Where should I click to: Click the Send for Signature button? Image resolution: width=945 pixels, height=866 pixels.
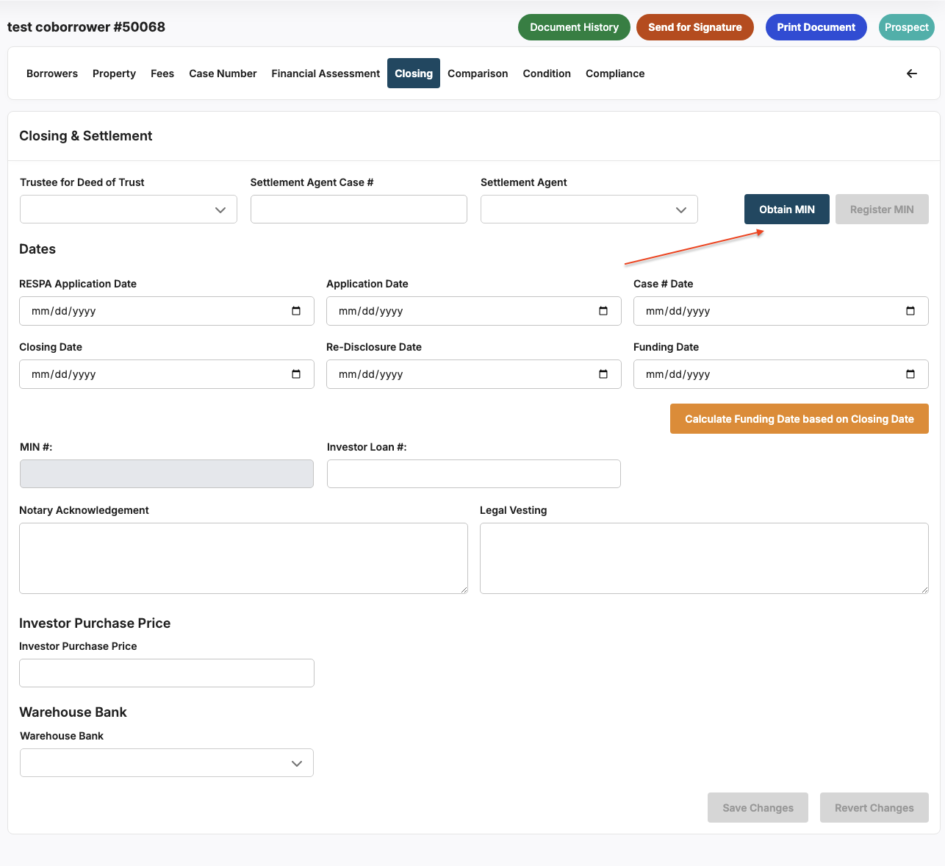[x=694, y=27]
